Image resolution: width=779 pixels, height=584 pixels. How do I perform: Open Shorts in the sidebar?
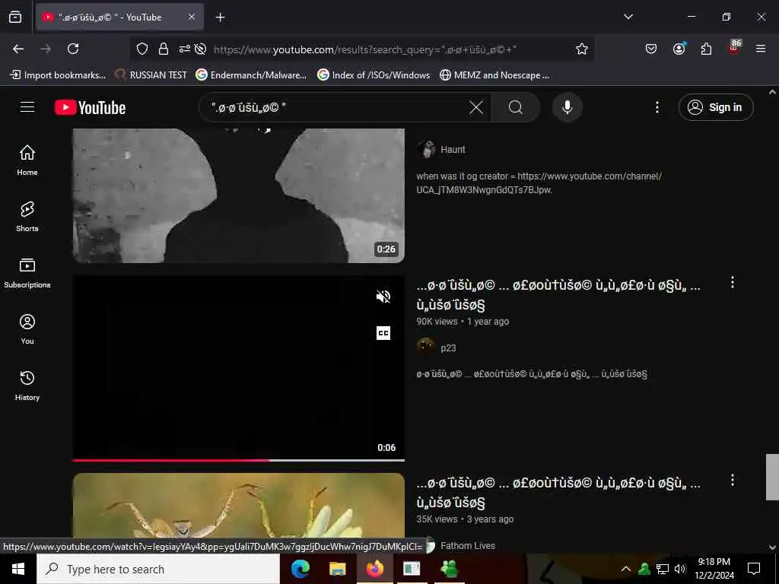27,217
